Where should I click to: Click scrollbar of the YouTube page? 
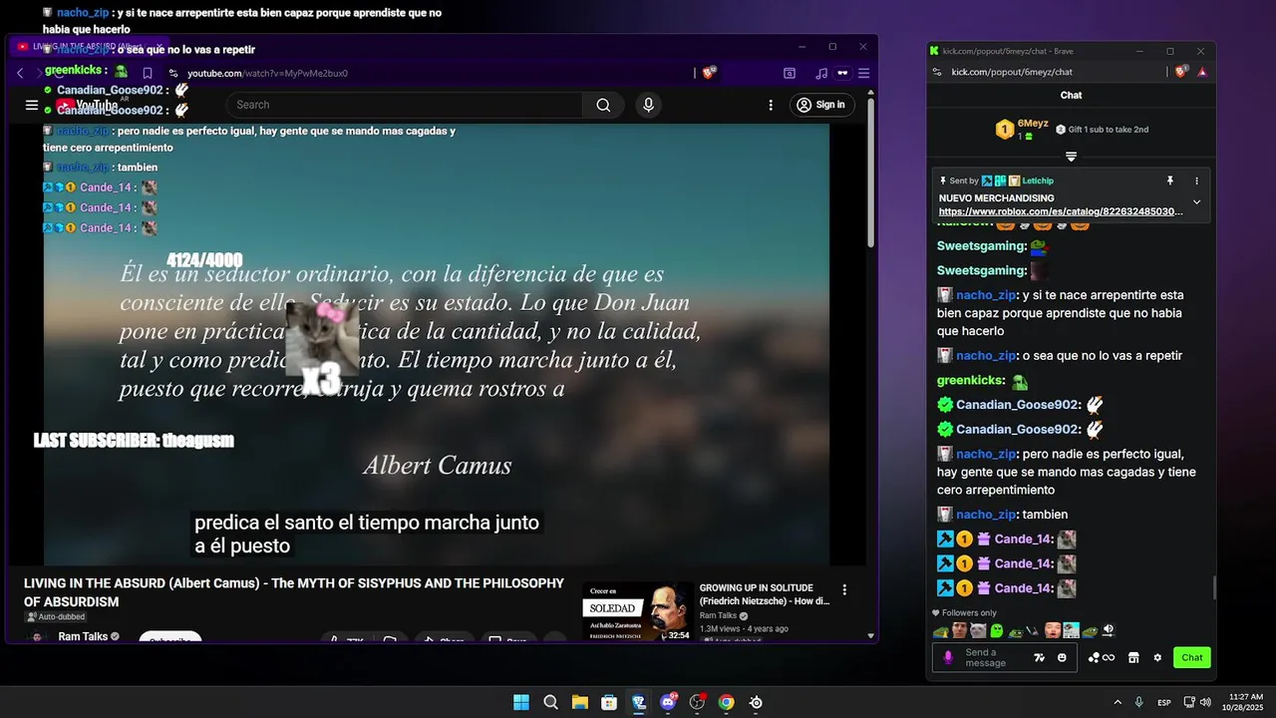tap(871, 175)
